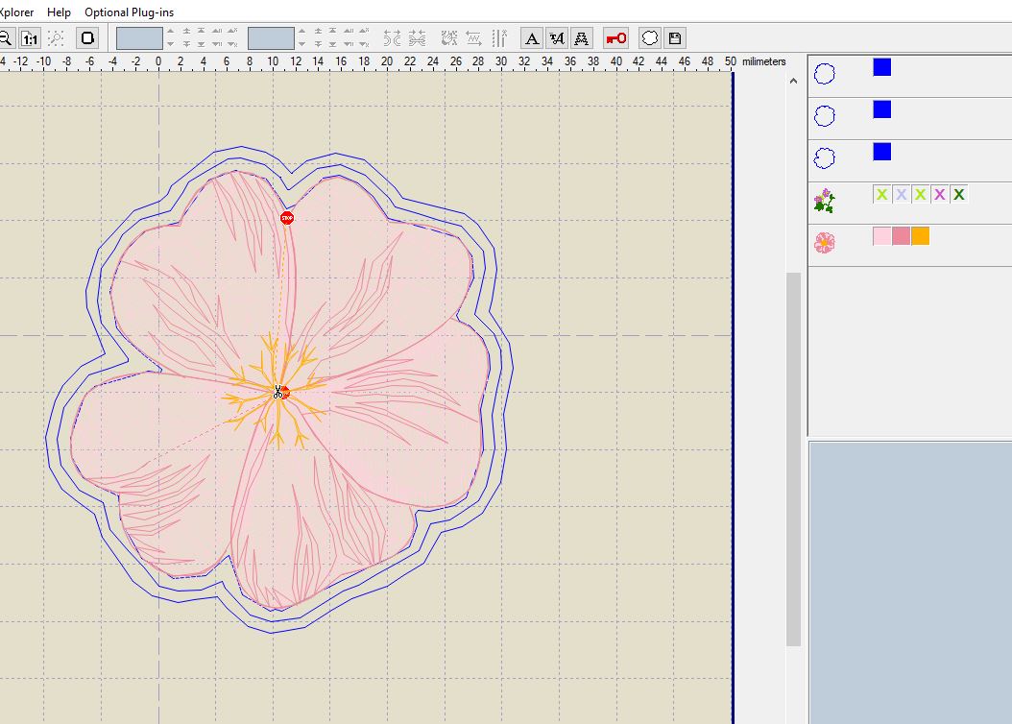Click the zoom out magnifier icon
The width and height of the screenshot is (1012, 724).
click(x=5, y=38)
